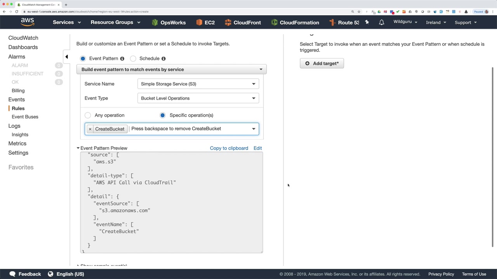497x279 pixels.
Task: Select the Any operation radio button
Action: 88,115
